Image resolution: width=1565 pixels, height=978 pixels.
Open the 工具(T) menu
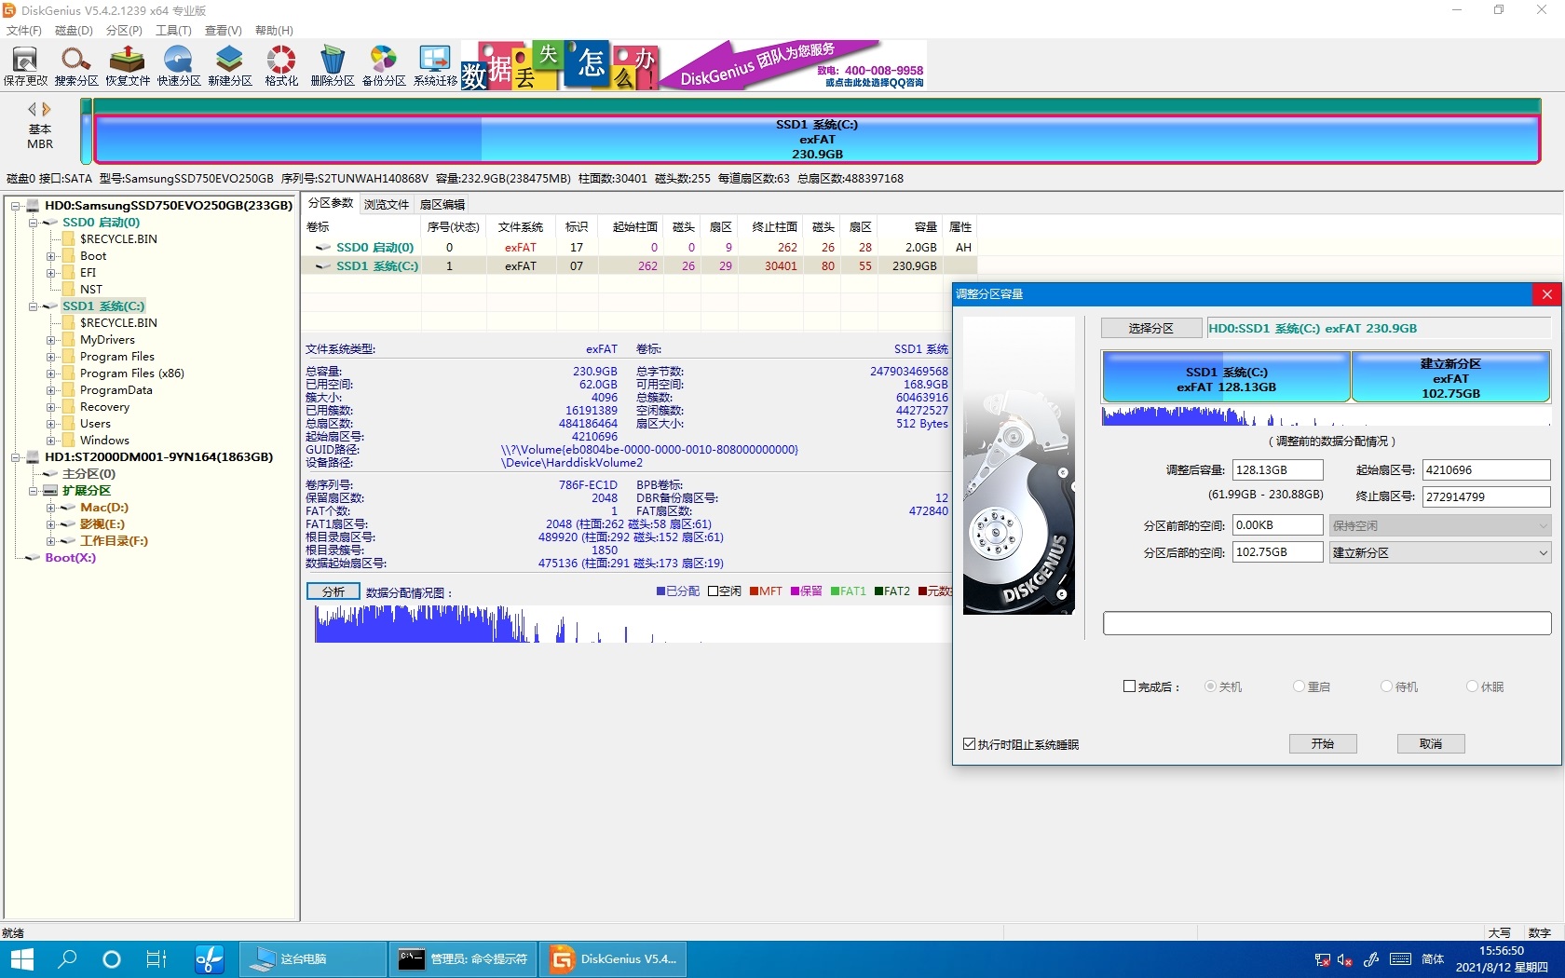pyautogui.click(x=173, y=31)
